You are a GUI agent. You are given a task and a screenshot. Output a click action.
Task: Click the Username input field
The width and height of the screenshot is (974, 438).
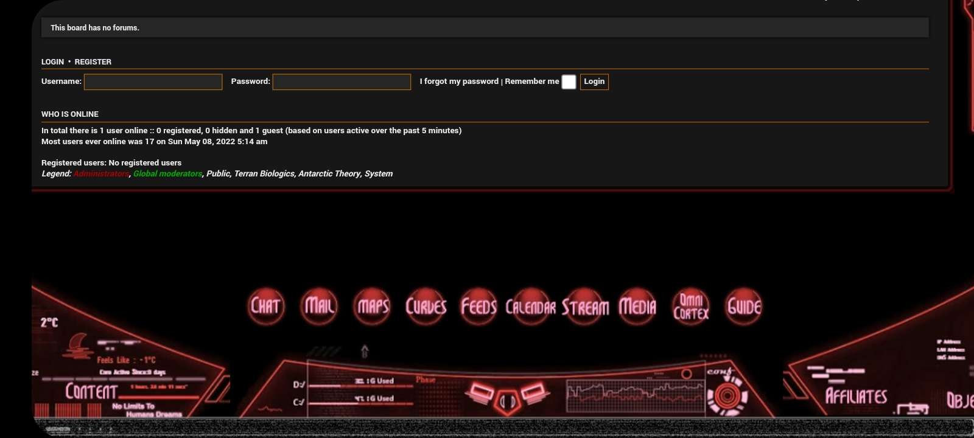pyautogui.click(x=153, y=82)
